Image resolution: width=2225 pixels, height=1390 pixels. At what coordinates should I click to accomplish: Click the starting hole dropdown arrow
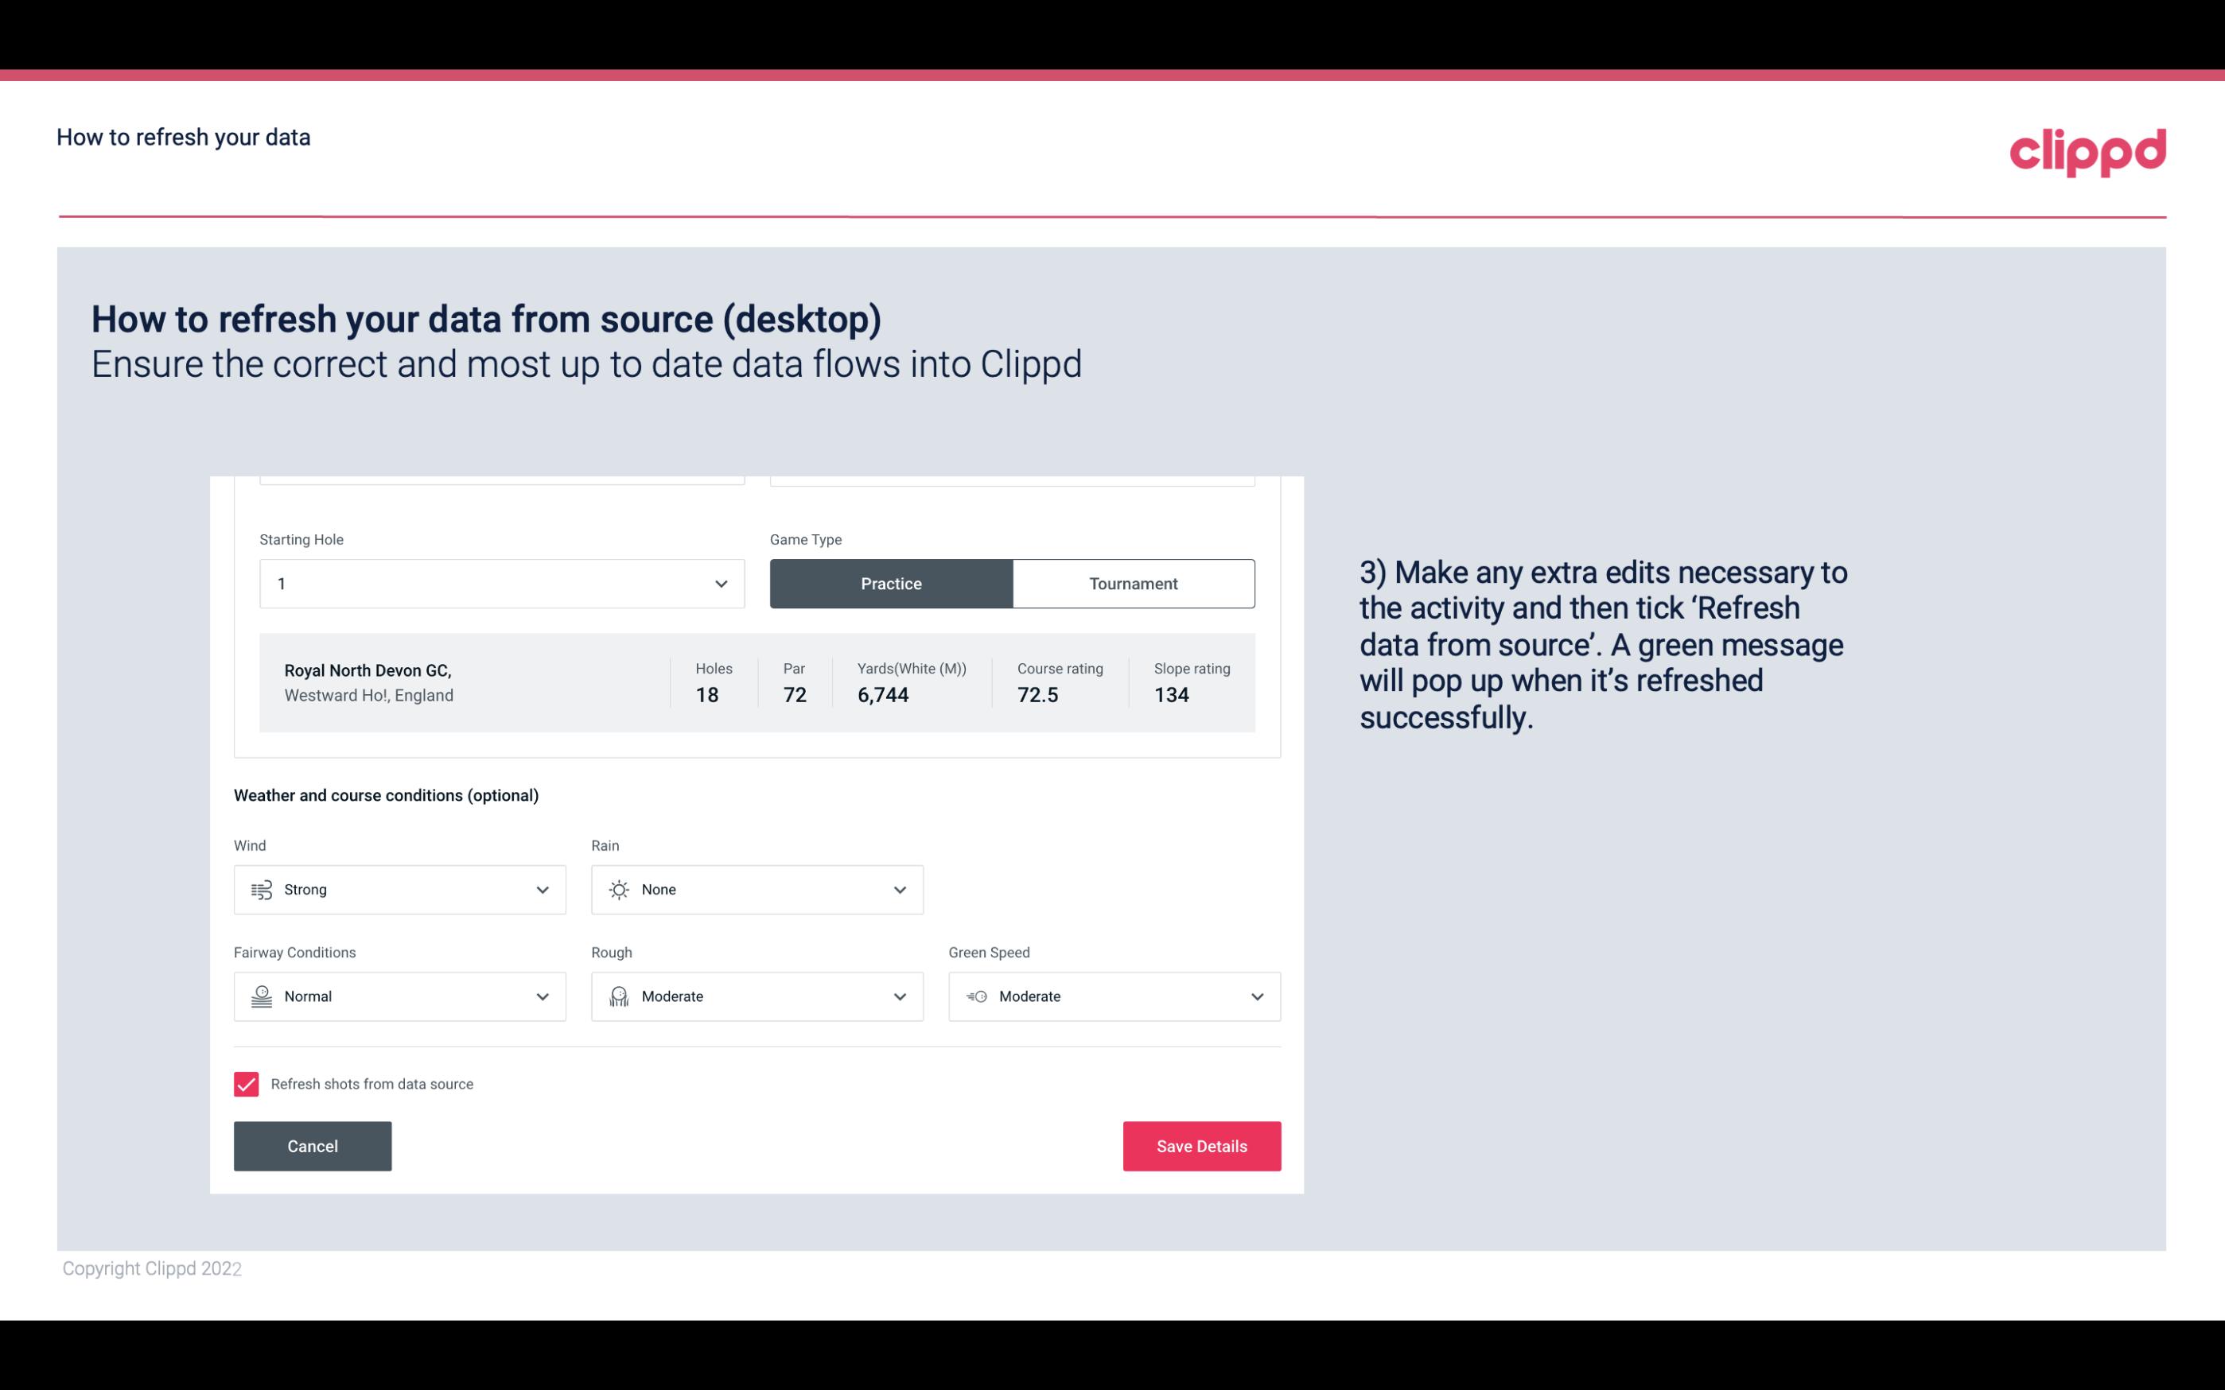pos(721,583)
